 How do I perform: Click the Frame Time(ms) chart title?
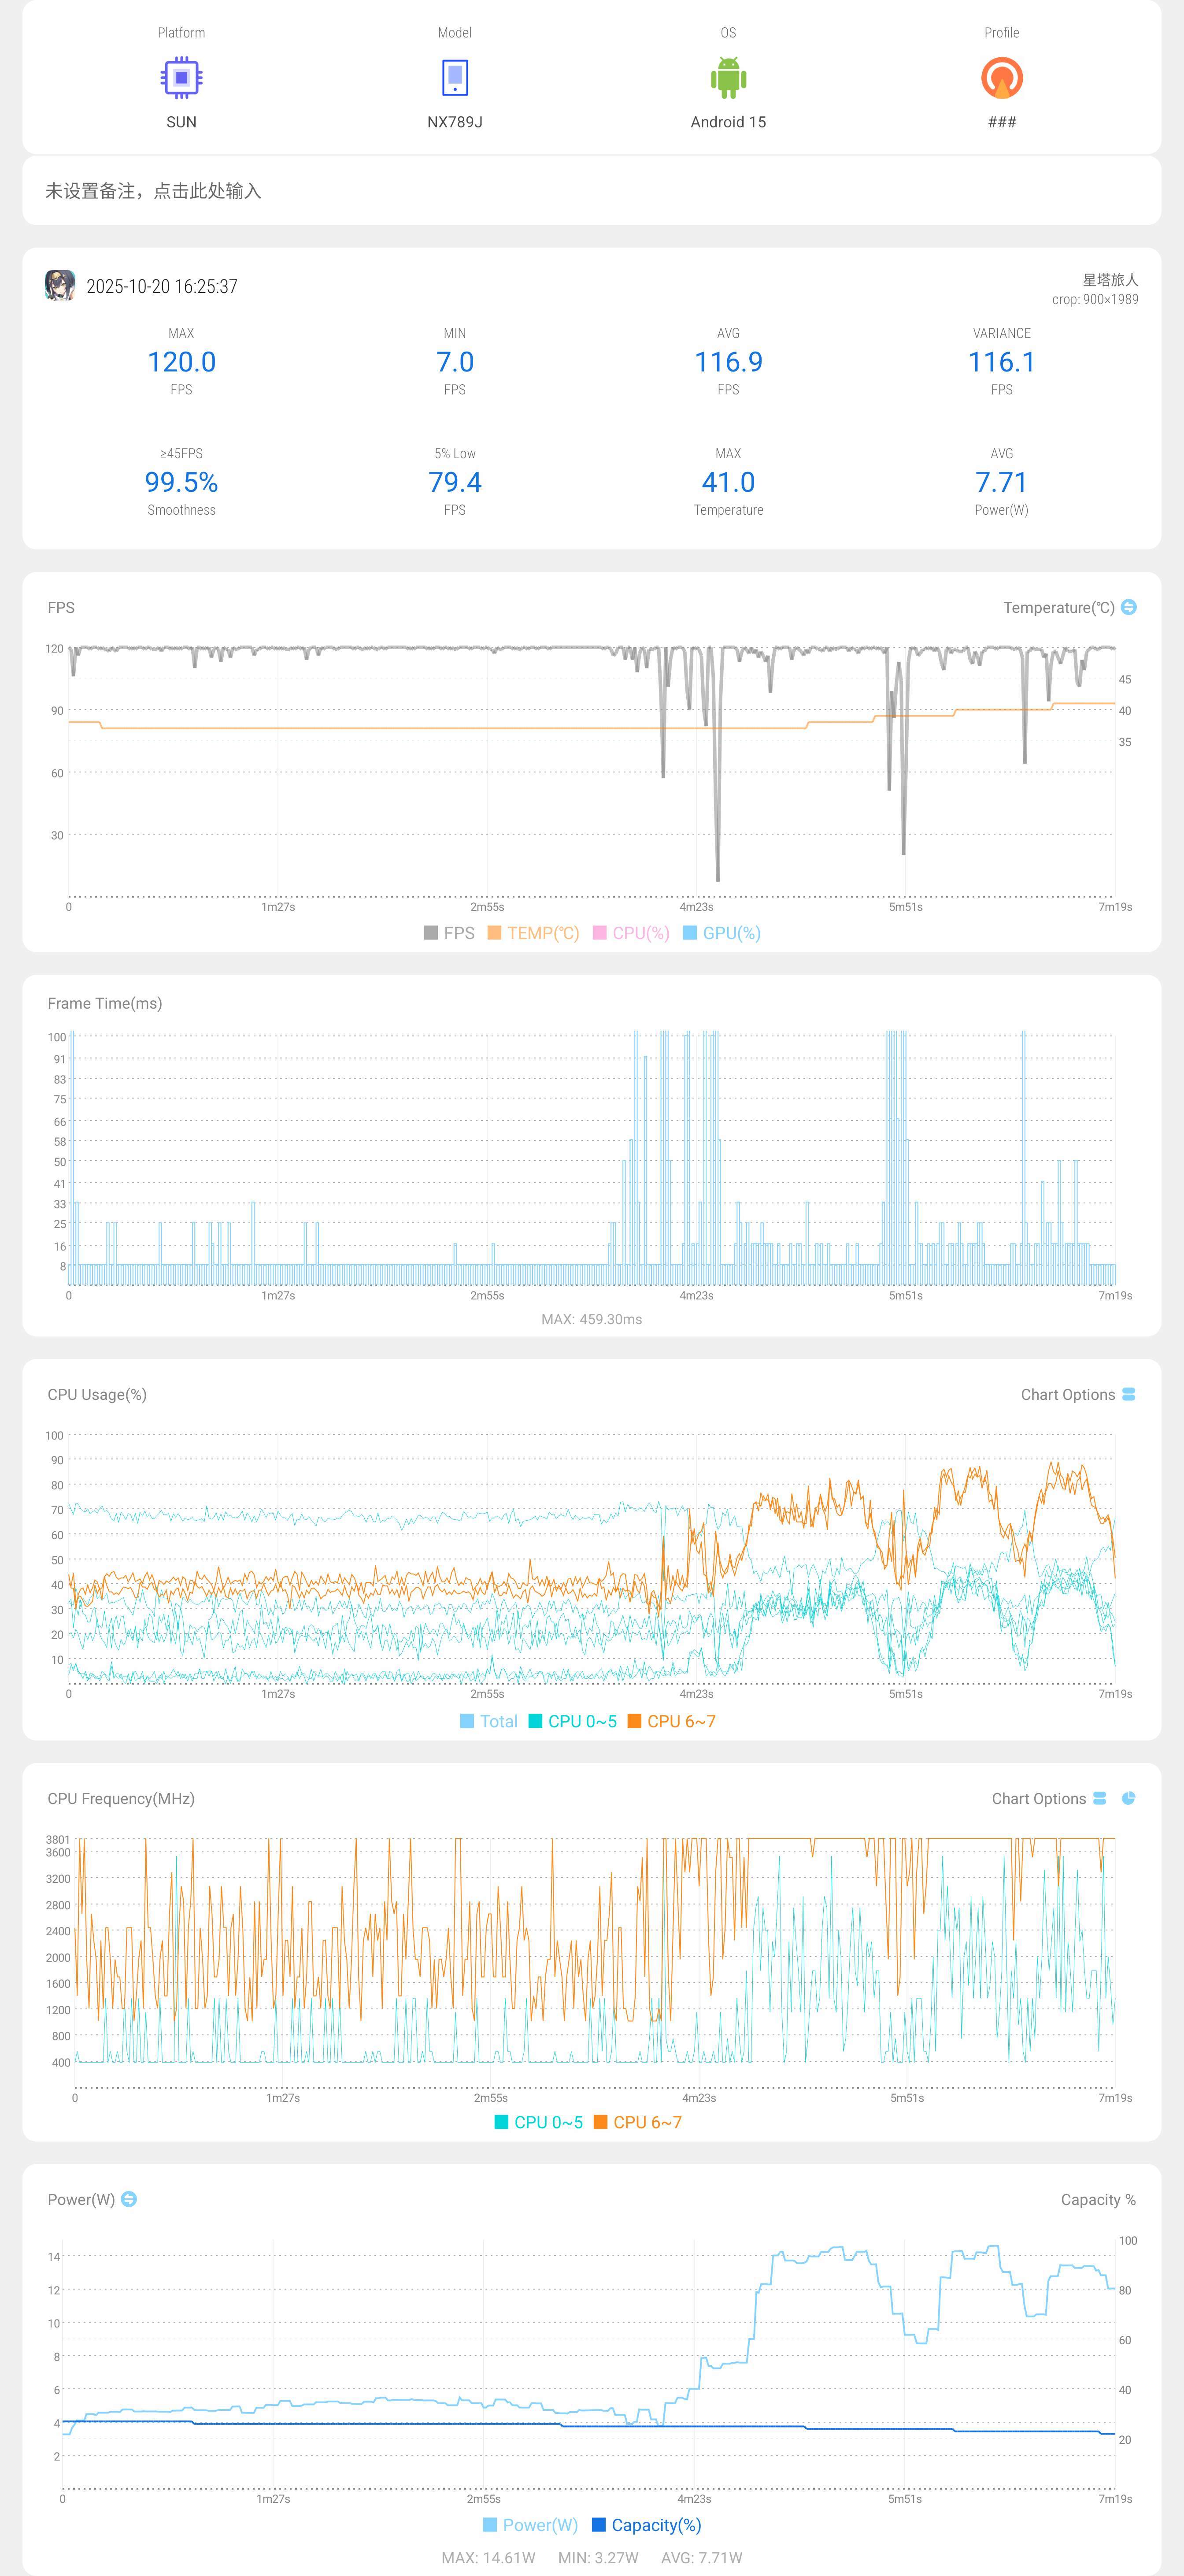pos(105,1003)
